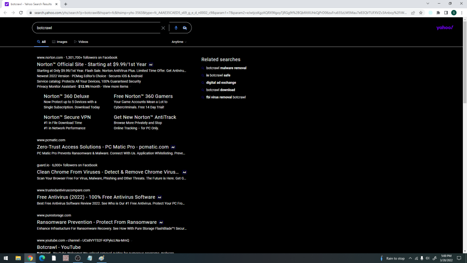Click the microphone voice search icon
467x263 pixels.
pos(176,28)
